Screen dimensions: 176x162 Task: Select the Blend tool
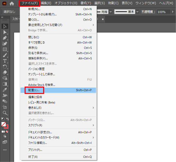pyautogui.click(x=5, y=101)
